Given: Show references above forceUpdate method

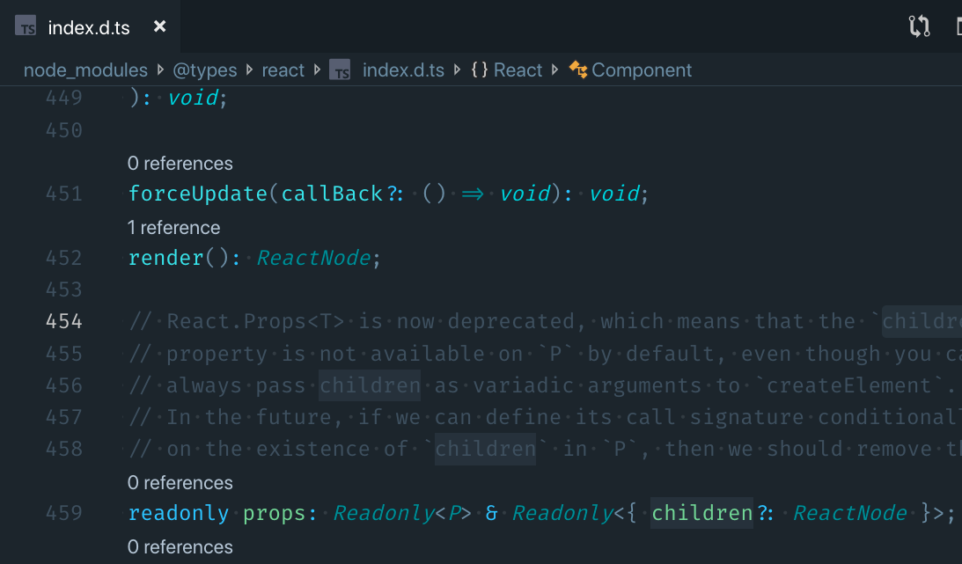Looking at the screenshot, I should (180, 164).
